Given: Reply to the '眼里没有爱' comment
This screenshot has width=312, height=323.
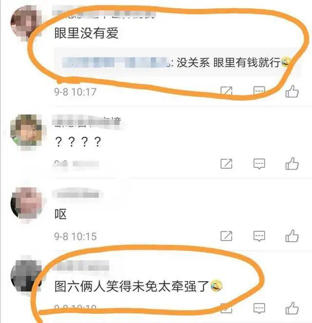Looking at the screenshot, I should pyautogui.click(x=259, y=91).
